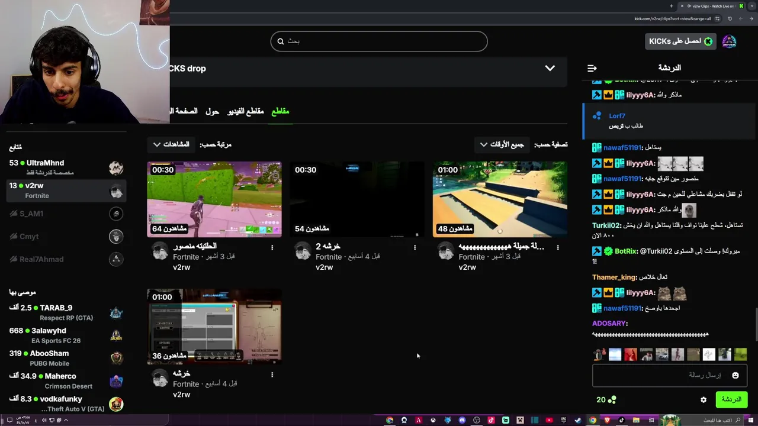Collapse the chat panel using the arrow icon

tap(592, 68)
